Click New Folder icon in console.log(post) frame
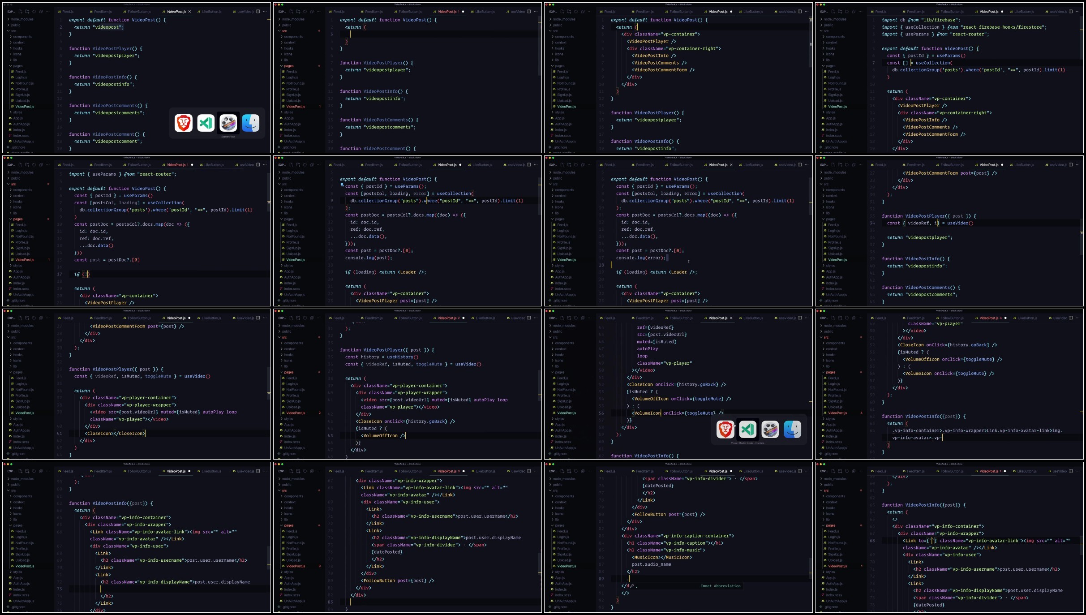The height and width of the screenshot is (615, 1086). [298, 165]
